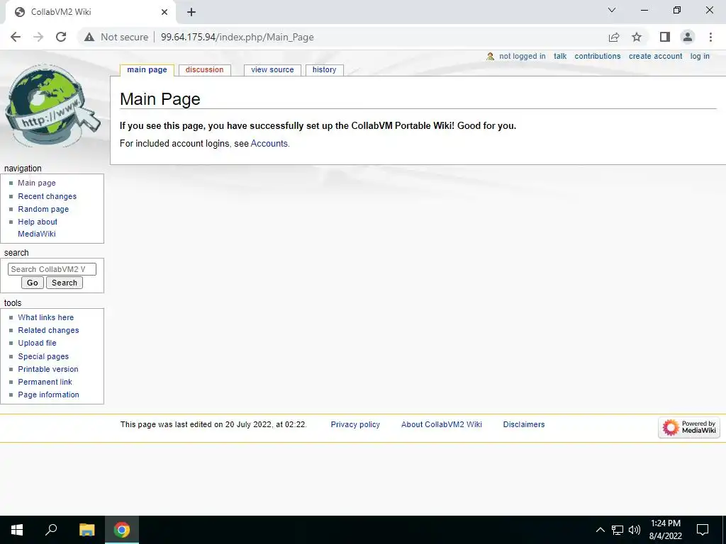This screenshot has height=544, width=726.
Task: Open Special pages
Action: coord(43,357)
